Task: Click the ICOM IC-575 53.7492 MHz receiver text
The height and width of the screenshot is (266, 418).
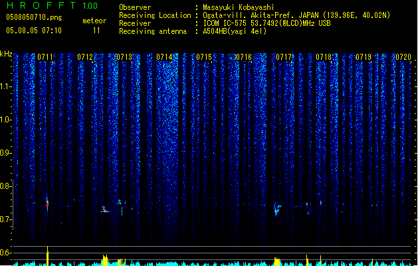Action: click(x=266, y=23)
